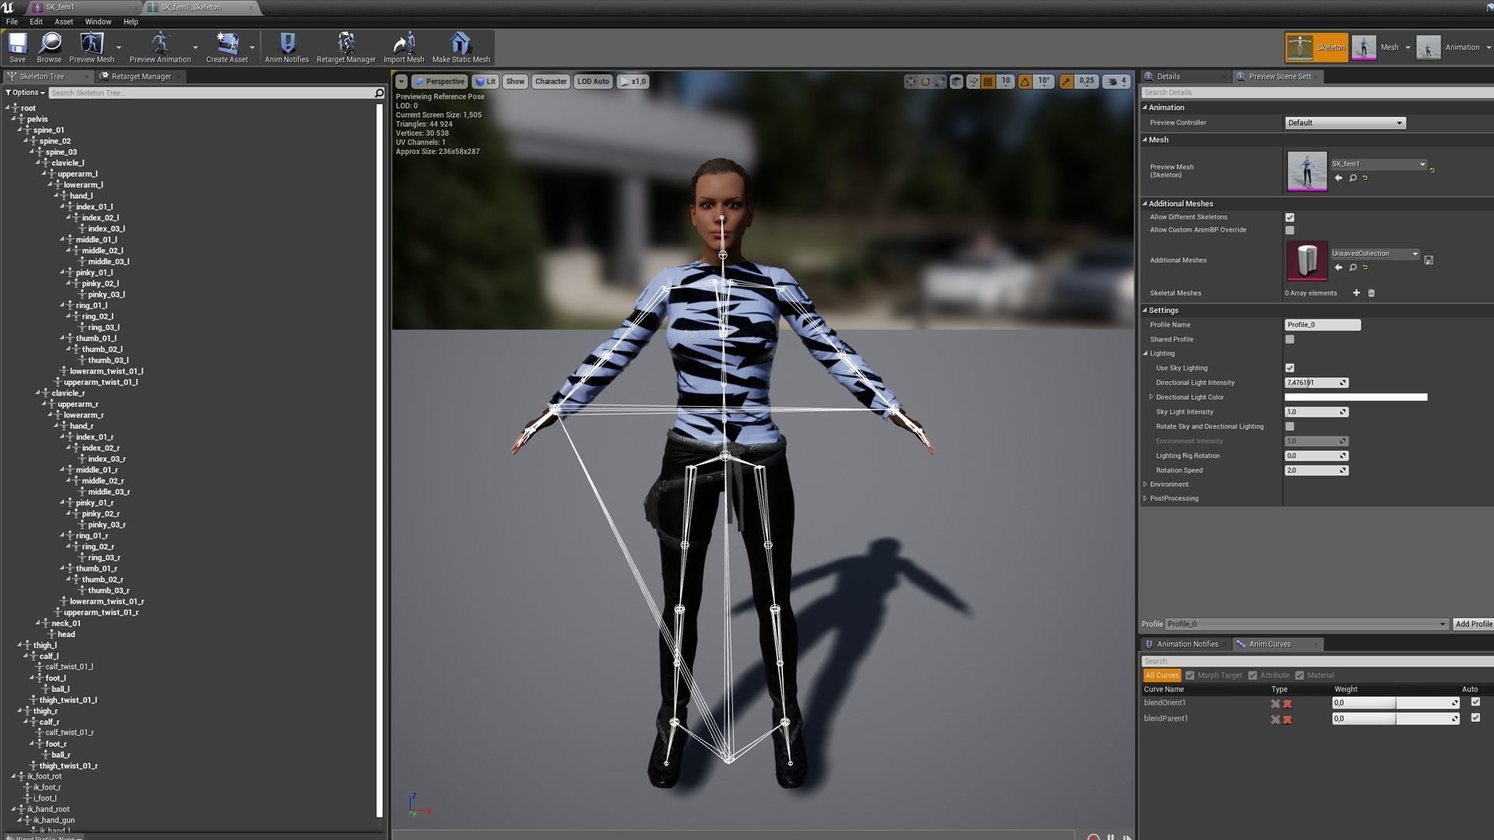Screen dimensions: 1494x840
Task: Open the Skeleton Tree Options dropdown
Action: pyautogui.click(x=25, y=93)
